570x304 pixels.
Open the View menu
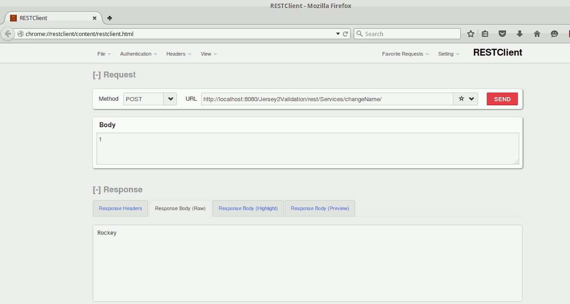coord(209,54)
